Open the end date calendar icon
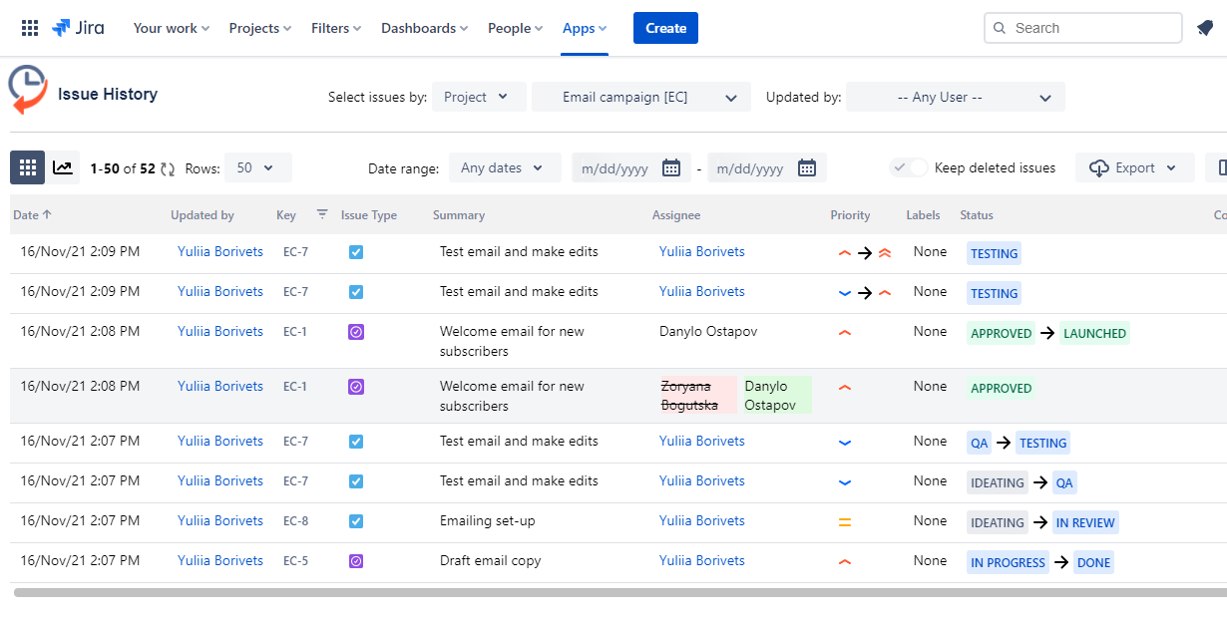 (x=807, y=167)
